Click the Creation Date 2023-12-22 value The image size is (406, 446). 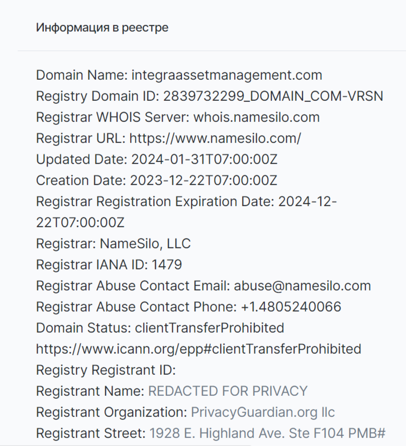pos(204,181)
